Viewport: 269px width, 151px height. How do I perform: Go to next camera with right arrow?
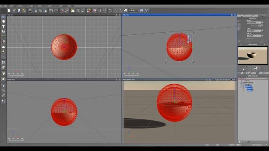pyautogui.click(x=264, y=44)
